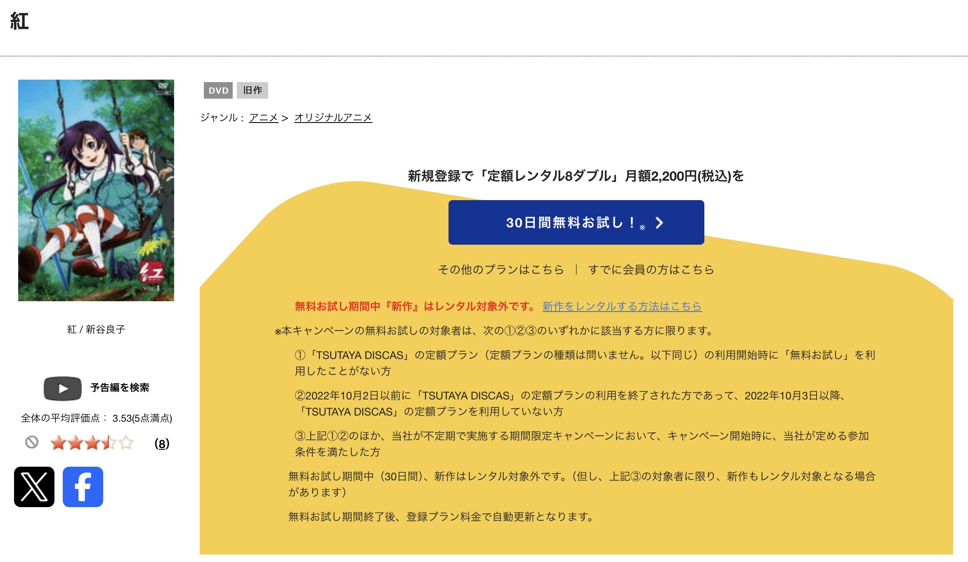The image size is (968, 562).
Task: Click 予告編を検索 label
Action: (120, 388)
